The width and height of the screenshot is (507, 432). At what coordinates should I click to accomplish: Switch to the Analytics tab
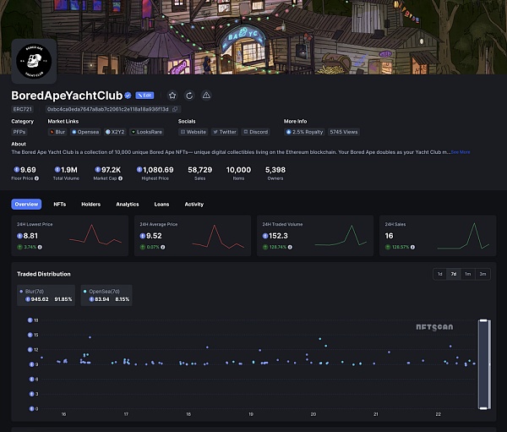pyautogui.click(x=127, y=205)
